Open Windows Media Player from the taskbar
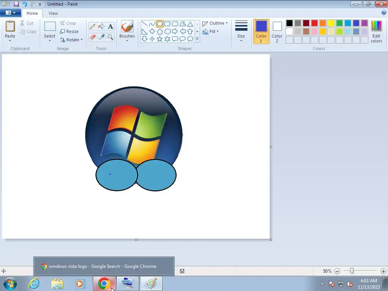The image size is (388, 291). point(80,283)
